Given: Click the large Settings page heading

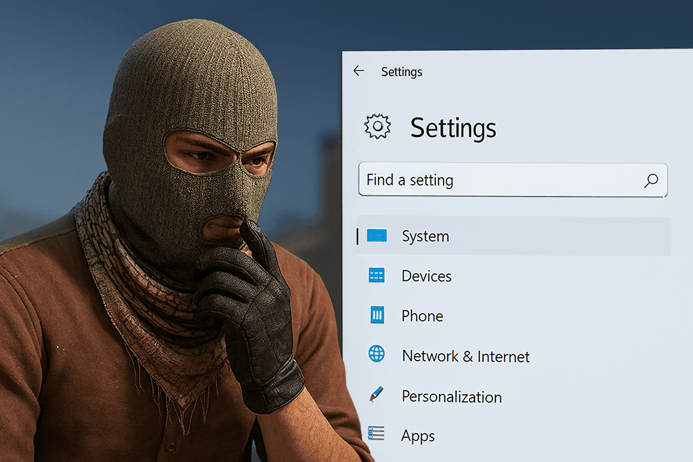Looking at the screenshot, I should pyautogui.click(x=453, y=128).
